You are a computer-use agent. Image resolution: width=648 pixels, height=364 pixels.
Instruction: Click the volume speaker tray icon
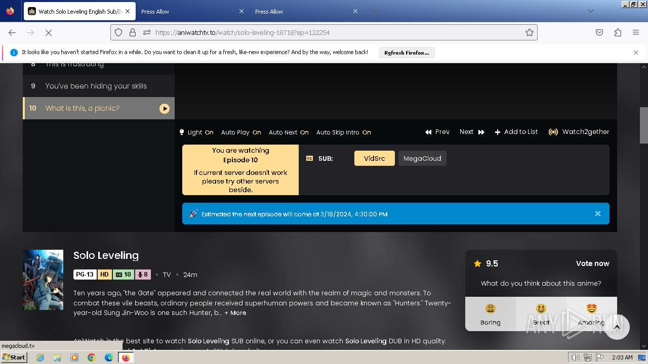tap(576, 357)
